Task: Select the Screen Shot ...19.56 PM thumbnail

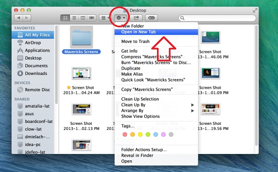Action: pos(210,109)
